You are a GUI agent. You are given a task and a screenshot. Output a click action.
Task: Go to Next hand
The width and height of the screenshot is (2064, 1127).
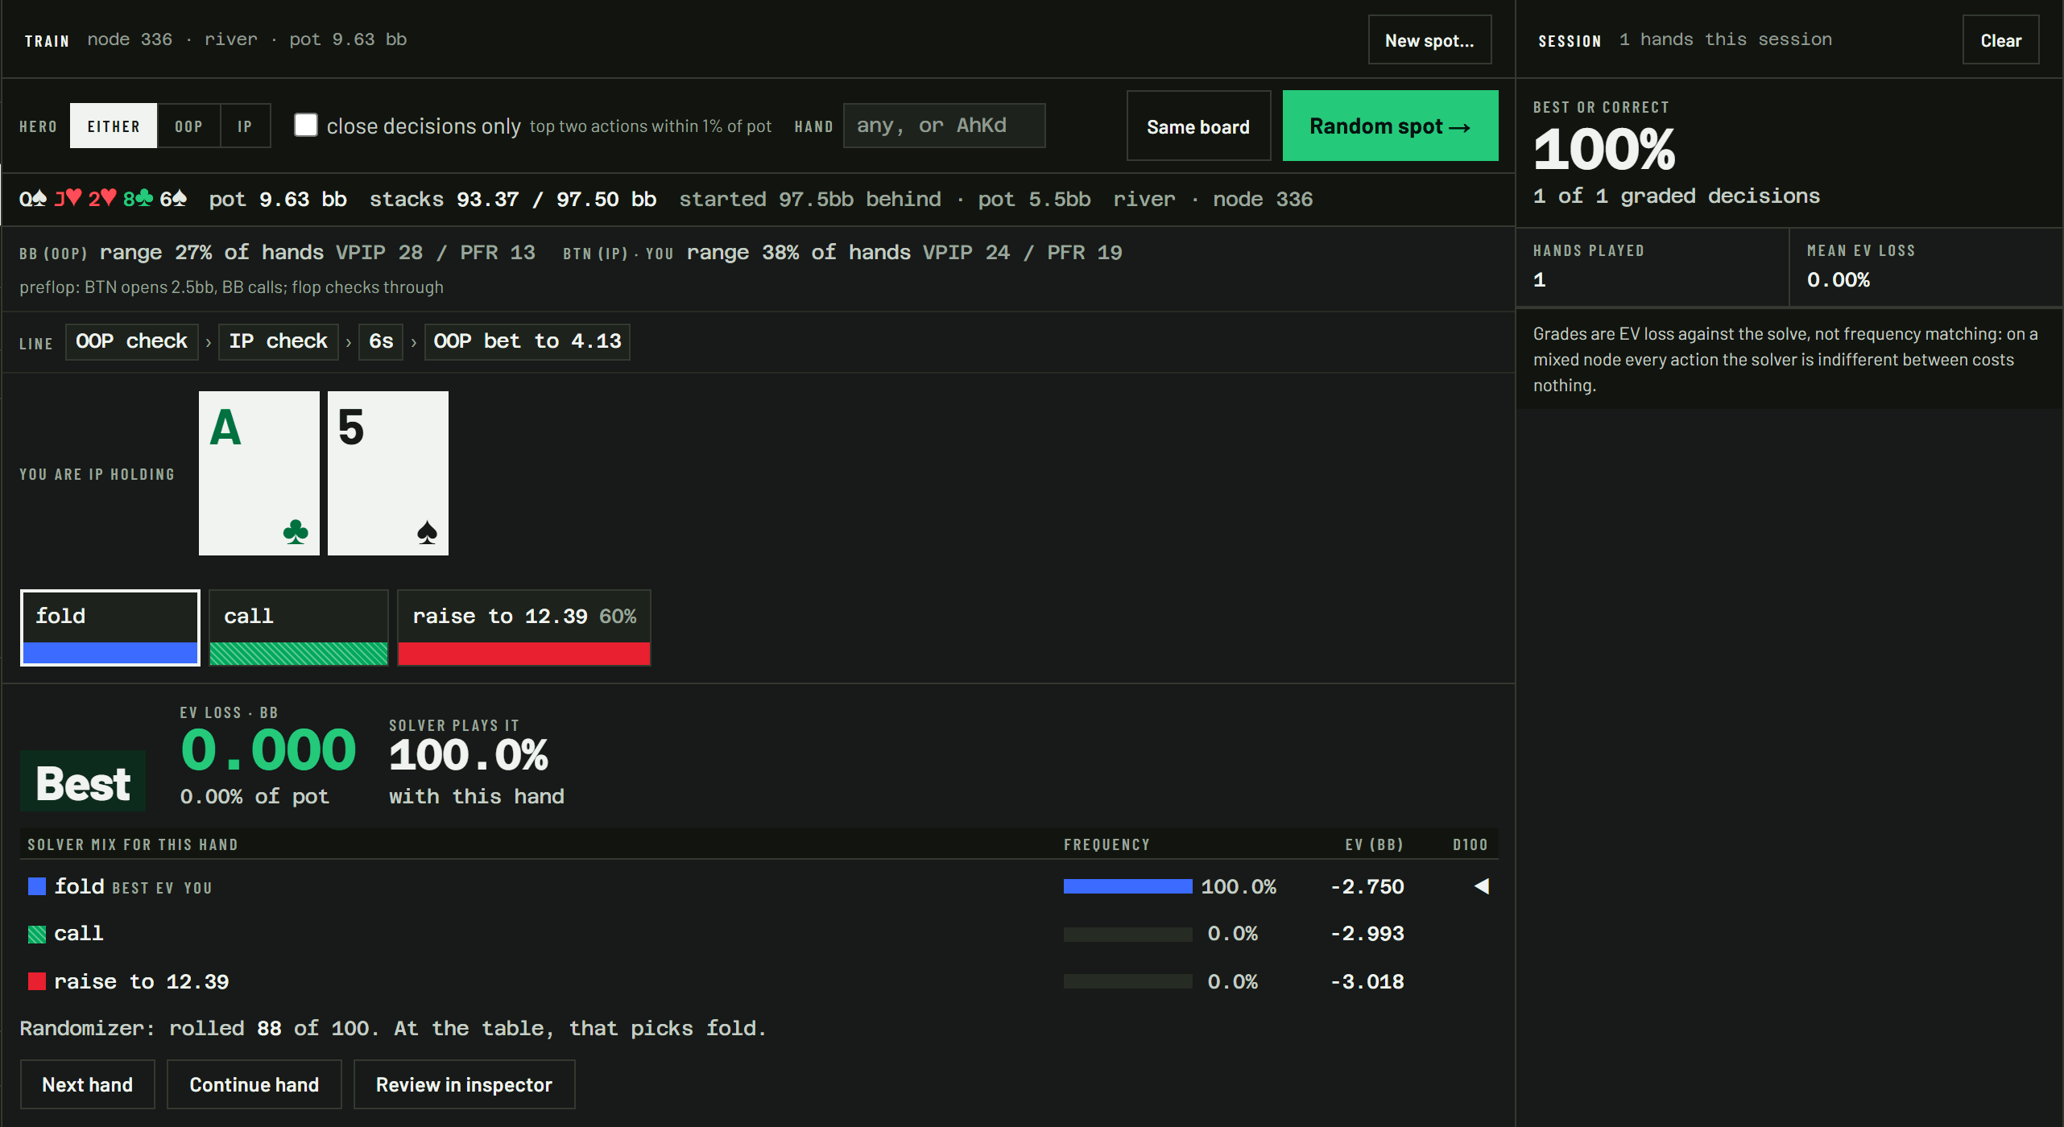coord(87,1085)
